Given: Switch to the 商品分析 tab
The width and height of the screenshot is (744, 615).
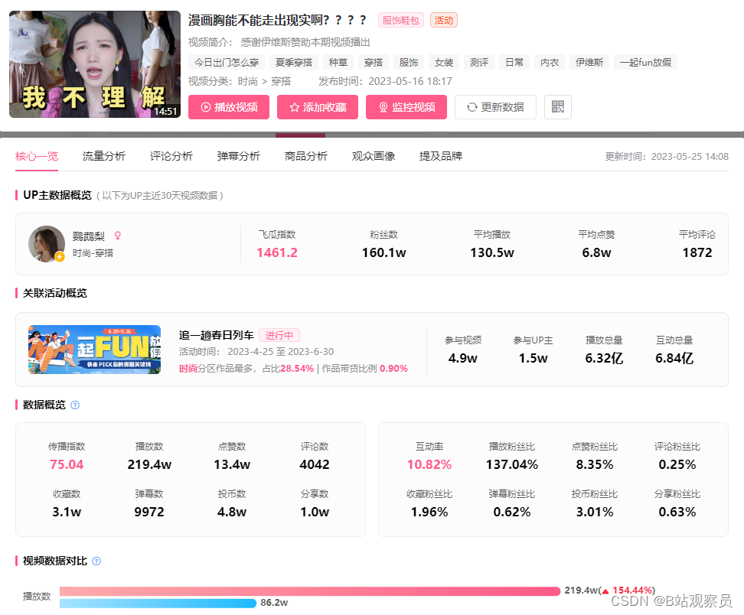Looking at the screenshot, I should [x=306, y=156].
